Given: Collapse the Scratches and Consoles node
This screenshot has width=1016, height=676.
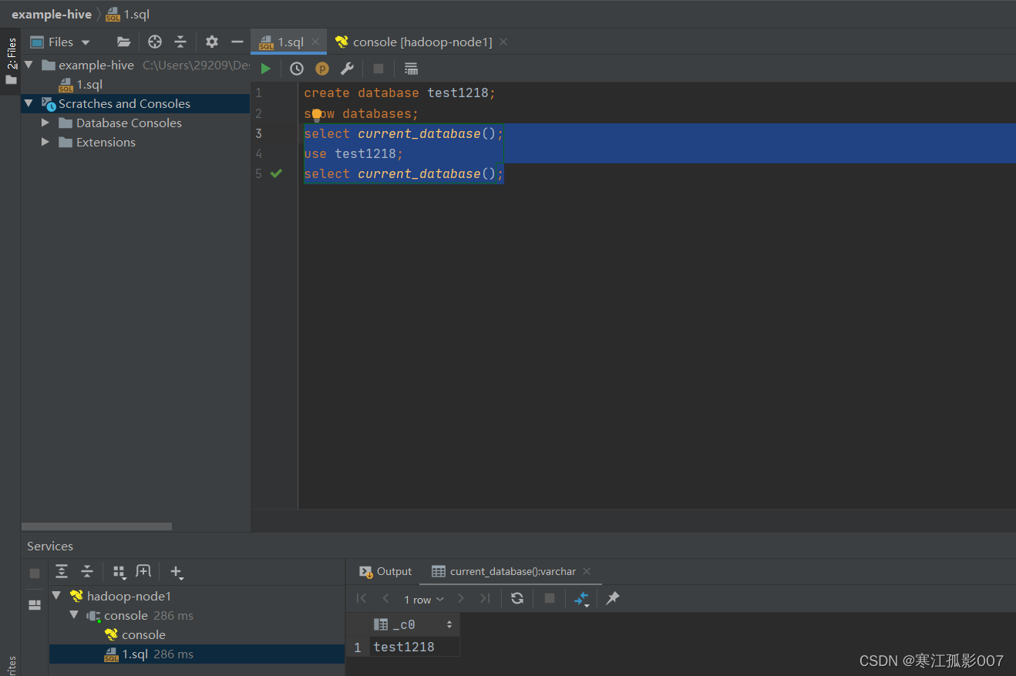Looking at the screenshot, I should pyautogui.click(x=29, y=103).
